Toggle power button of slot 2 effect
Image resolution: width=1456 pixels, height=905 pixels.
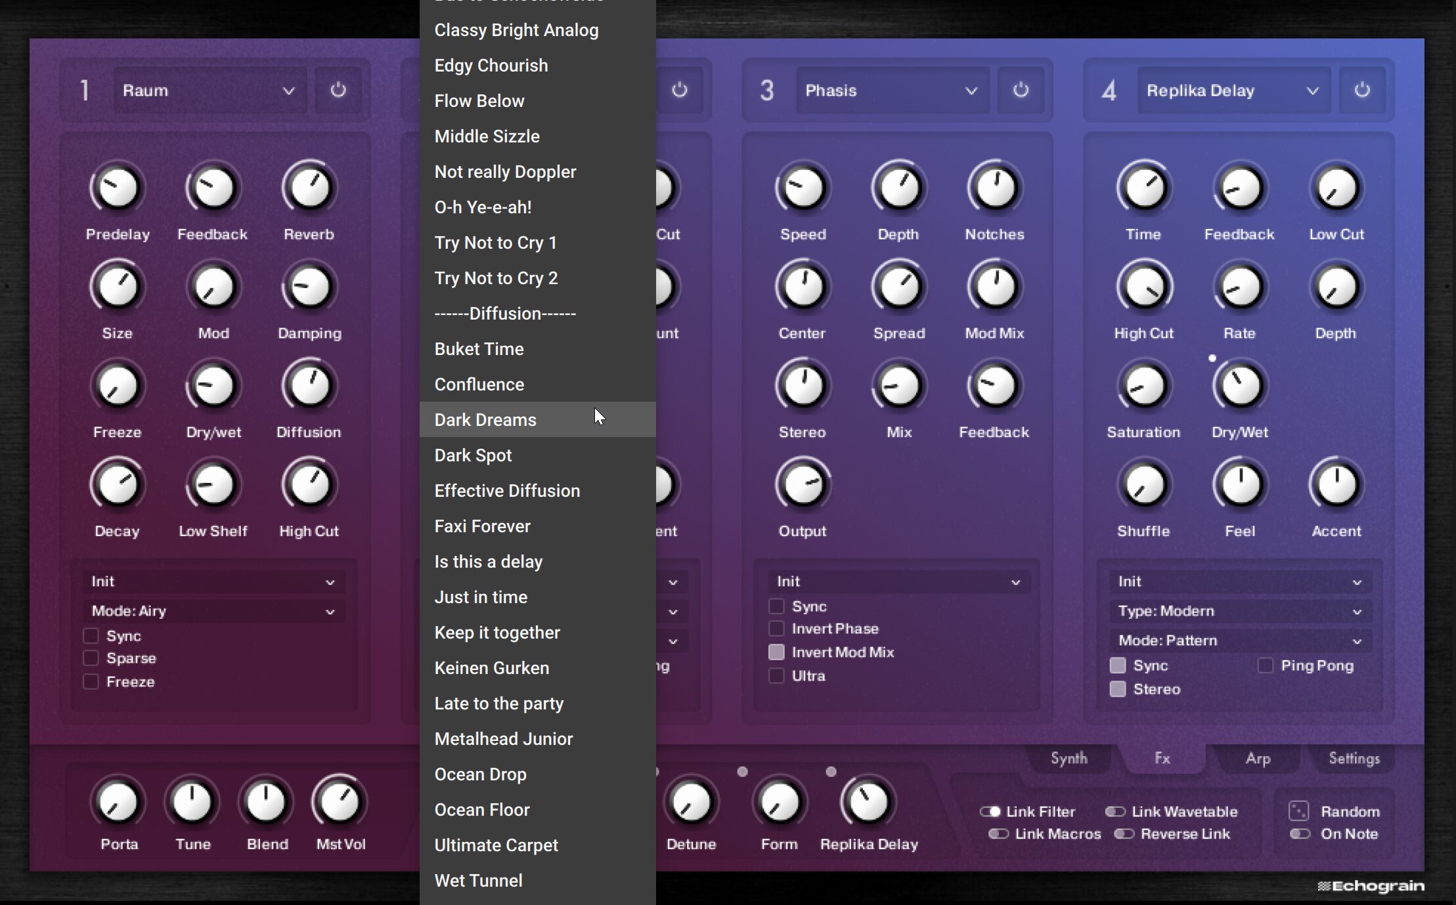pyautogui.click(x=679, y=90)
